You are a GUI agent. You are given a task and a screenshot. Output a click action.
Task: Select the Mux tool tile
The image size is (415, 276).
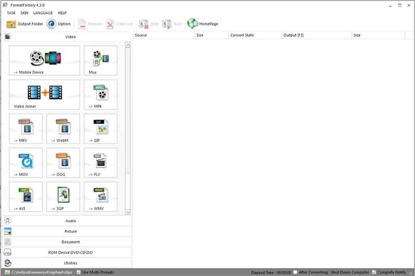[101, 60]
